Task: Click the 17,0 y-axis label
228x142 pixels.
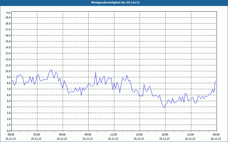Action: click(x=9, y=30)
